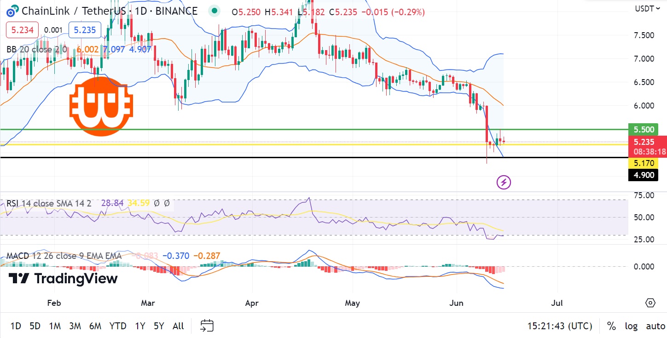Click the Apr label on time axis
Screen dimensions: 667x338
click(x=252, y=303)
